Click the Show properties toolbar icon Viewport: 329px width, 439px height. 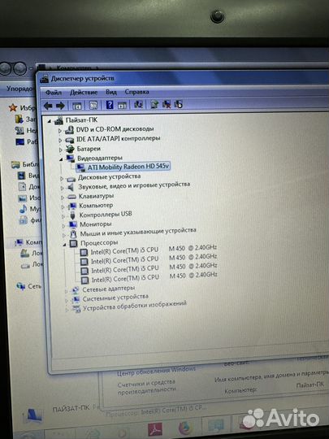[x=93, y=105]
